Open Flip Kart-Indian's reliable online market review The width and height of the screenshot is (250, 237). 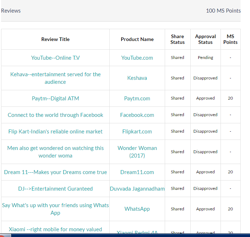55,132
